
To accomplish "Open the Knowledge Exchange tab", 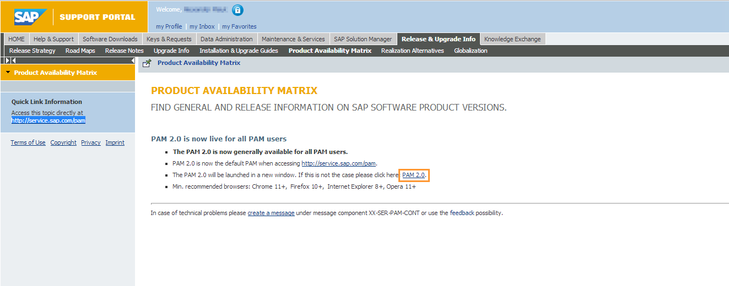I will [x=512, y=39].
